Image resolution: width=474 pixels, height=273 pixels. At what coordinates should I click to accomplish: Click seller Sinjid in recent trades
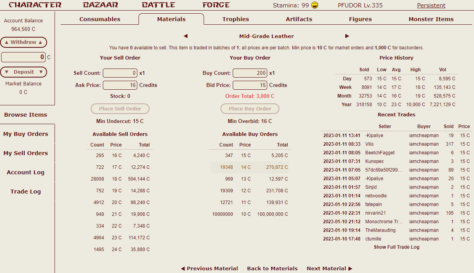pos(371,187)
